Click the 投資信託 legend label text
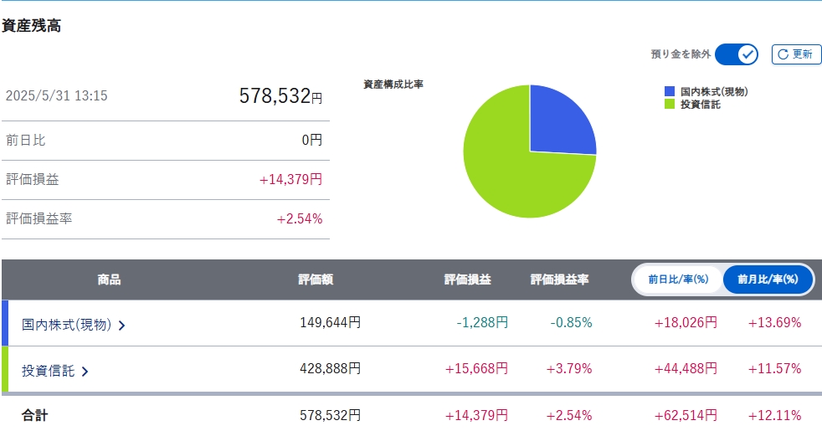 [700, 105]
